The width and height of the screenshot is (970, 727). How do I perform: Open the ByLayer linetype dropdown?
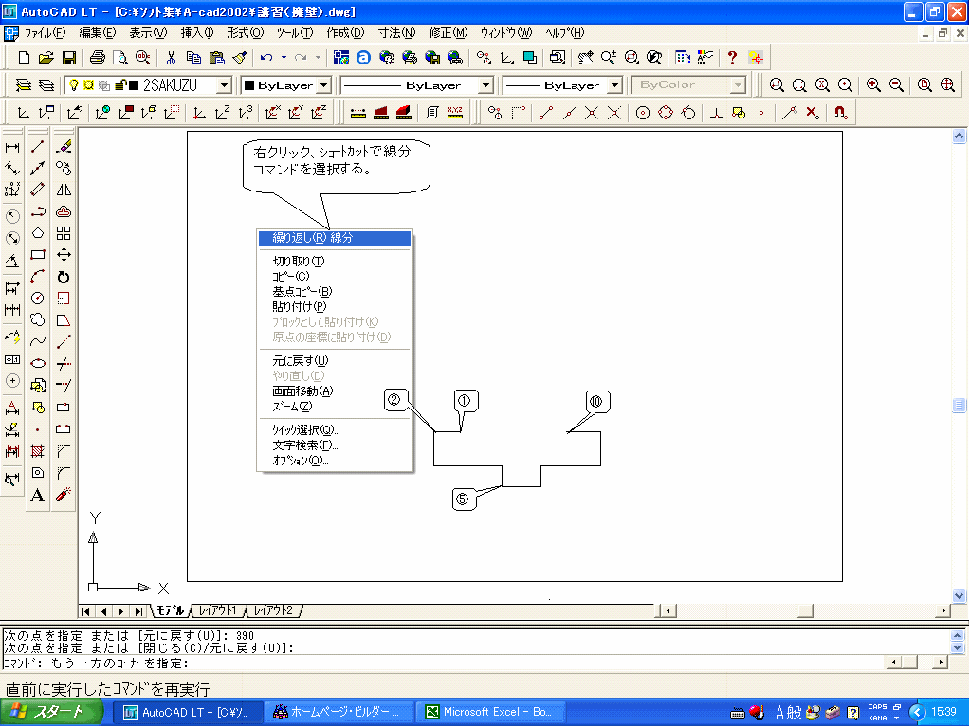pos(486,84)
